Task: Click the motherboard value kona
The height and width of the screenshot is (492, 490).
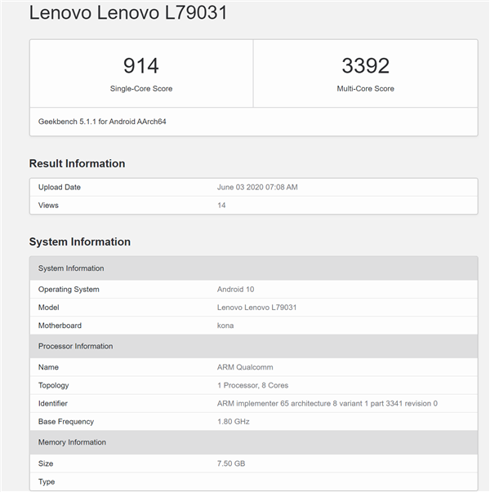Action: pos(225,325)
